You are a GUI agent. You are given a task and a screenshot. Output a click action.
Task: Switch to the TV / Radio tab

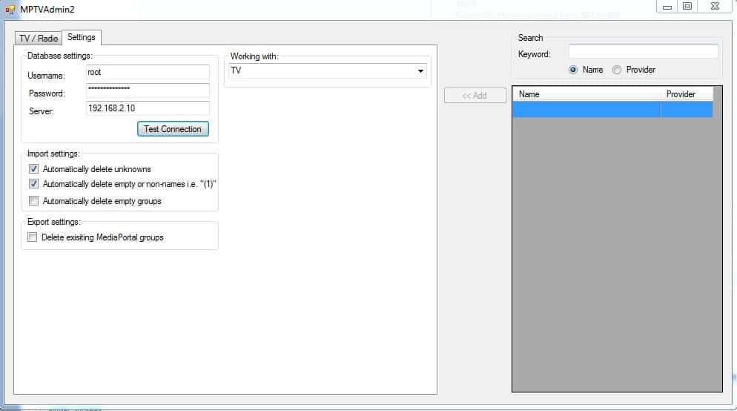tap(39, 38)
